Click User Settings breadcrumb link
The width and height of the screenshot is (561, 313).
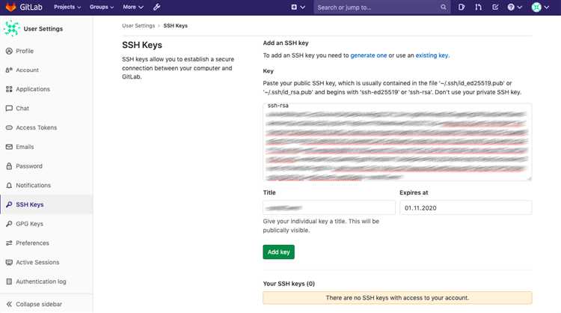tap(138, 25)
